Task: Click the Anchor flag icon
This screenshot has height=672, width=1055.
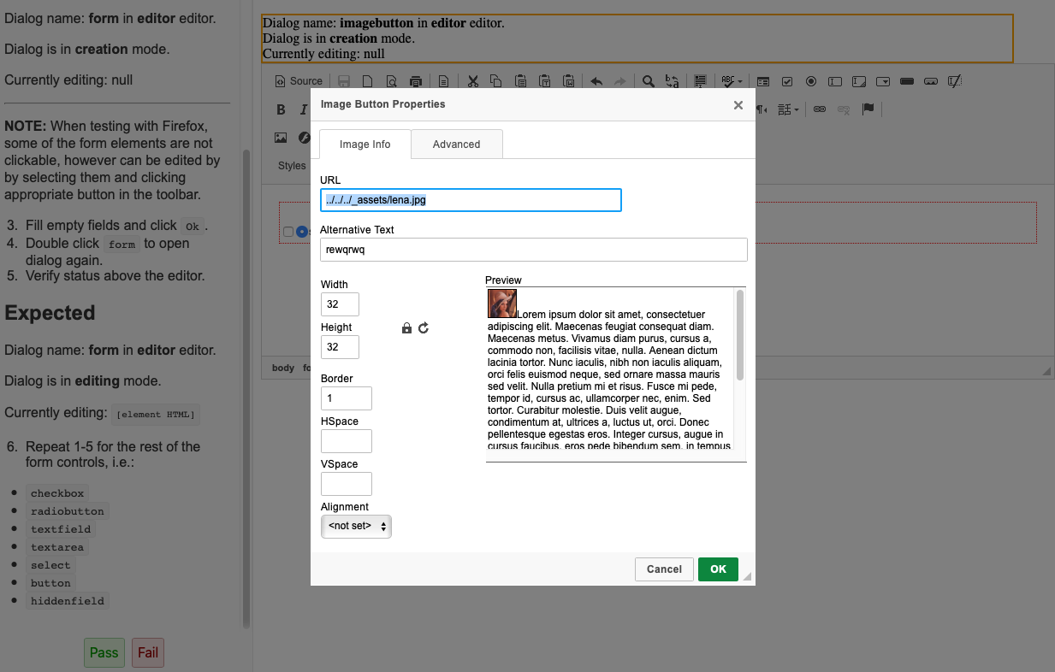Action: tap(868, 109)
